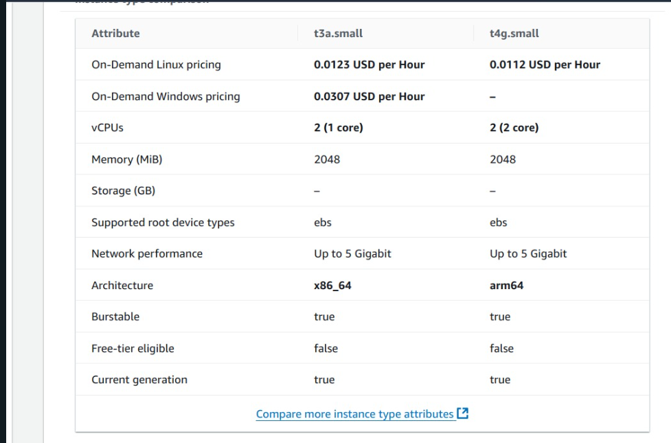Image resolution: width=671 pixels, height=443 pixels.
Task: Click the On-Demand Windows pricing row label
Action: [166, 96]
